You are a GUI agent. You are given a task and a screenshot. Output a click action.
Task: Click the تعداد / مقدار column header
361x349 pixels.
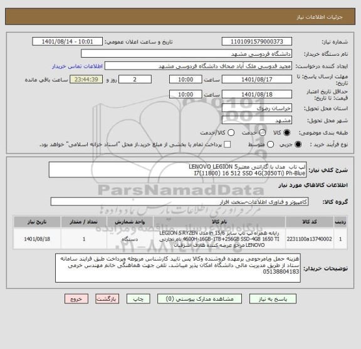click(x=84, y=222)
